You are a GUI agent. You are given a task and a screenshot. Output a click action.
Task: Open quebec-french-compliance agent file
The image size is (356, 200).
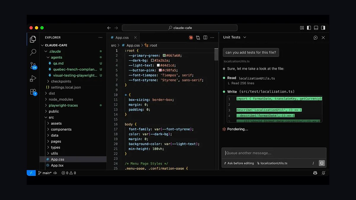click(73, 69)
